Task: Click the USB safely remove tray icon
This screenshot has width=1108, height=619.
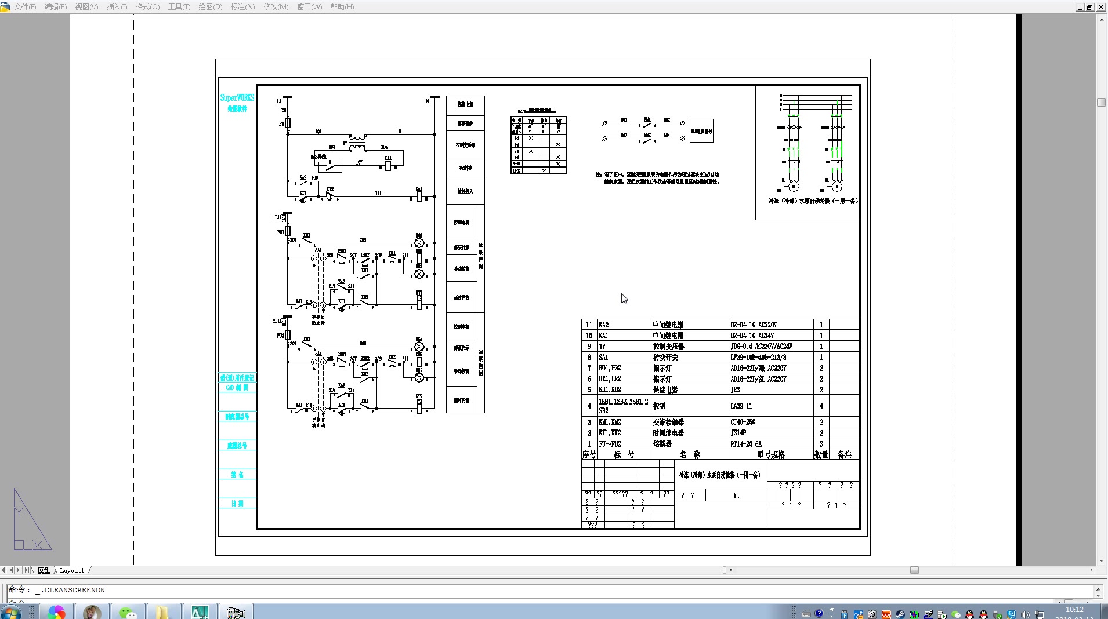Action: point(844,614)
